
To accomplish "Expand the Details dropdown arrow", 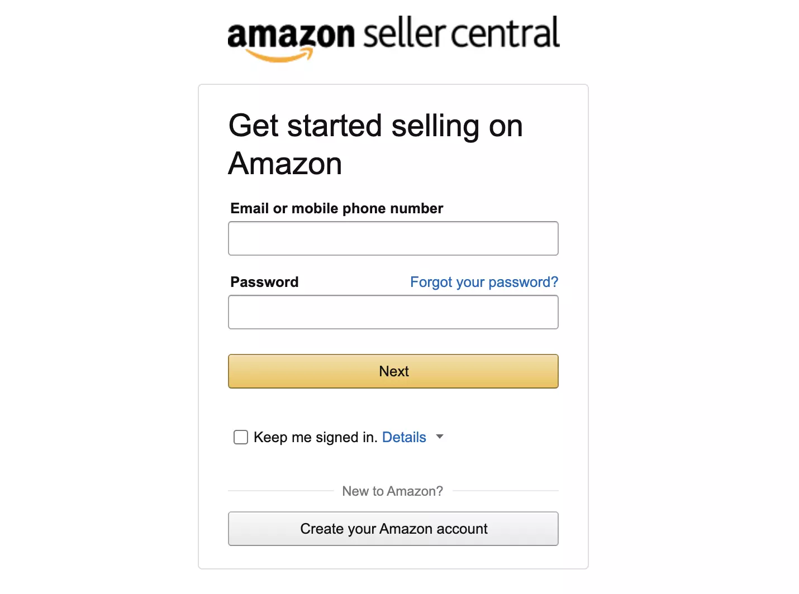I will pyautogui.click(x=440, y=437).
